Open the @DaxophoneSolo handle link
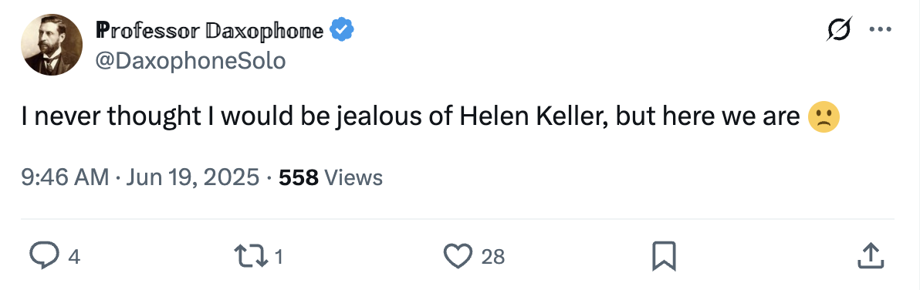The image size is (920, 290). [x=190, y=60]
